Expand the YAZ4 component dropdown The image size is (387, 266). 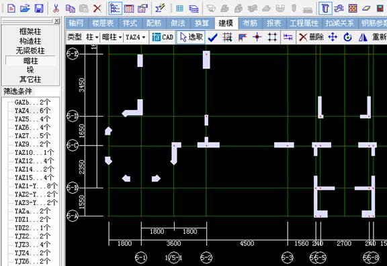(x=136, y=37)
